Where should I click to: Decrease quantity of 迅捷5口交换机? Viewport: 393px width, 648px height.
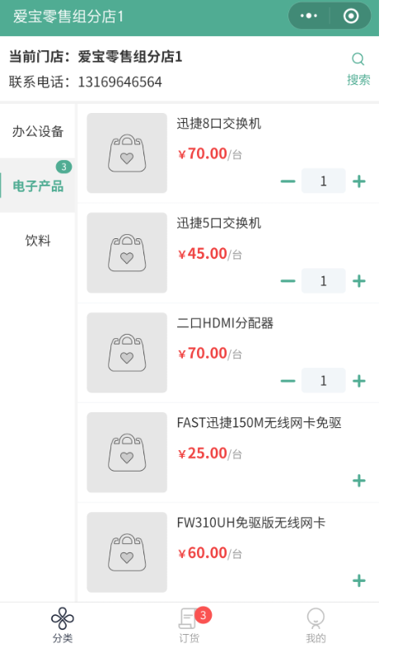(288, 281)
